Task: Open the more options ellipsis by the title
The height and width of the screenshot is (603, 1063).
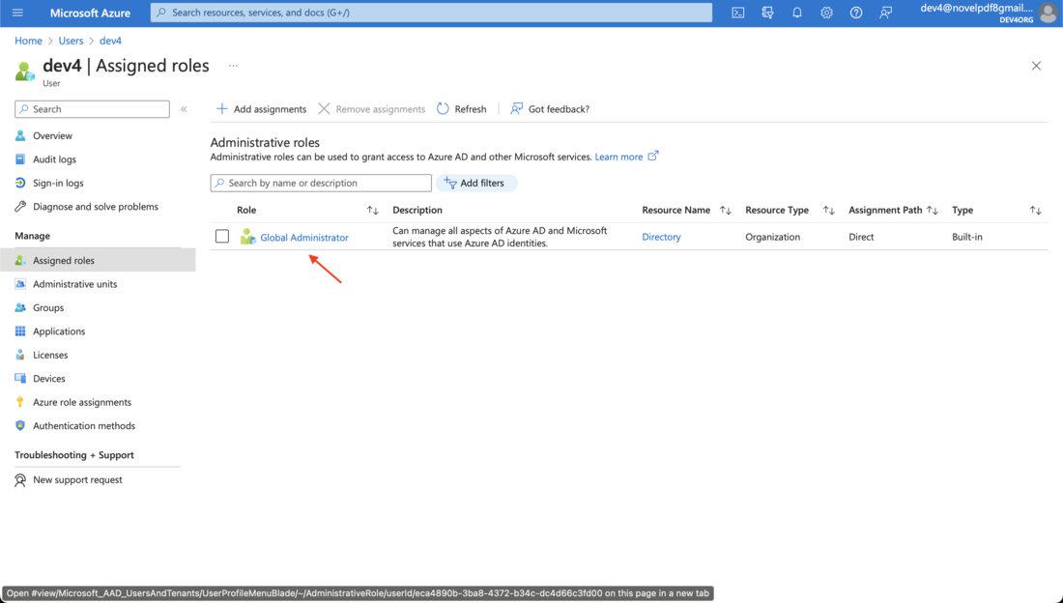Action: 233,66
